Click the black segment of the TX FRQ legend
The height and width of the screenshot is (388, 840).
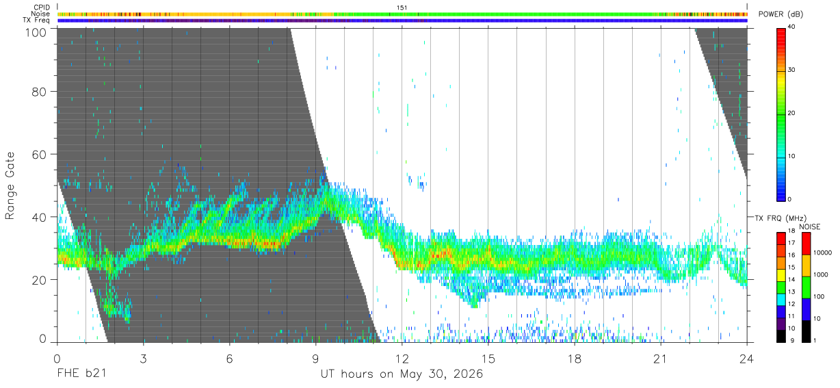tap(781, 336)
